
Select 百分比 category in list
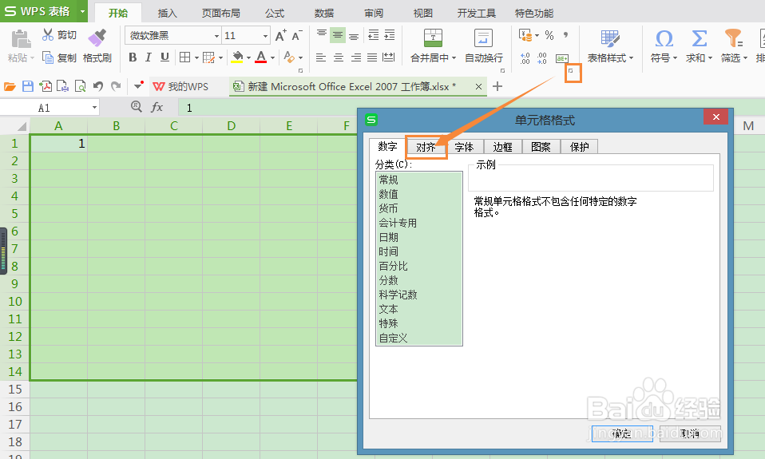(393, 266)
